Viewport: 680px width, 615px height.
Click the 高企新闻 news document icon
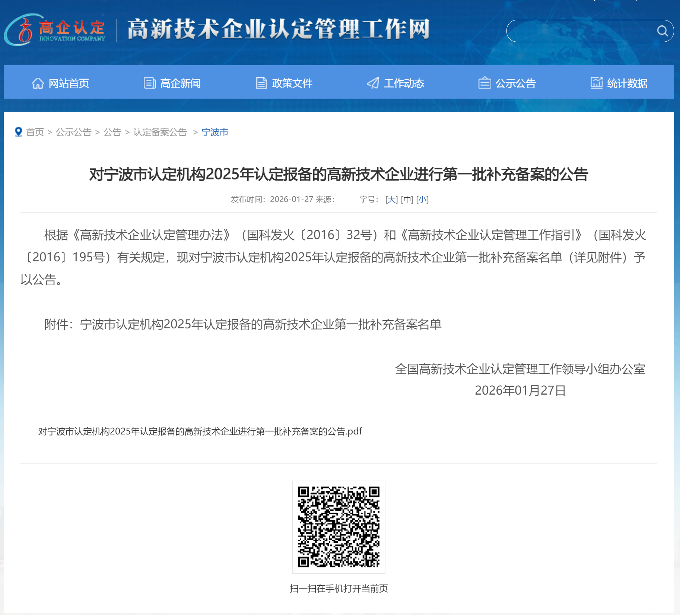149,83
